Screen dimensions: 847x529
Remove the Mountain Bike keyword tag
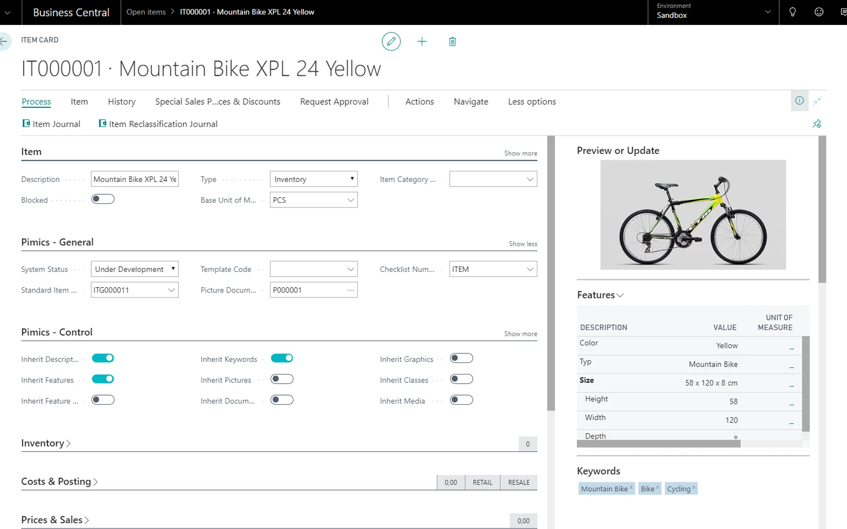(631, 487)
